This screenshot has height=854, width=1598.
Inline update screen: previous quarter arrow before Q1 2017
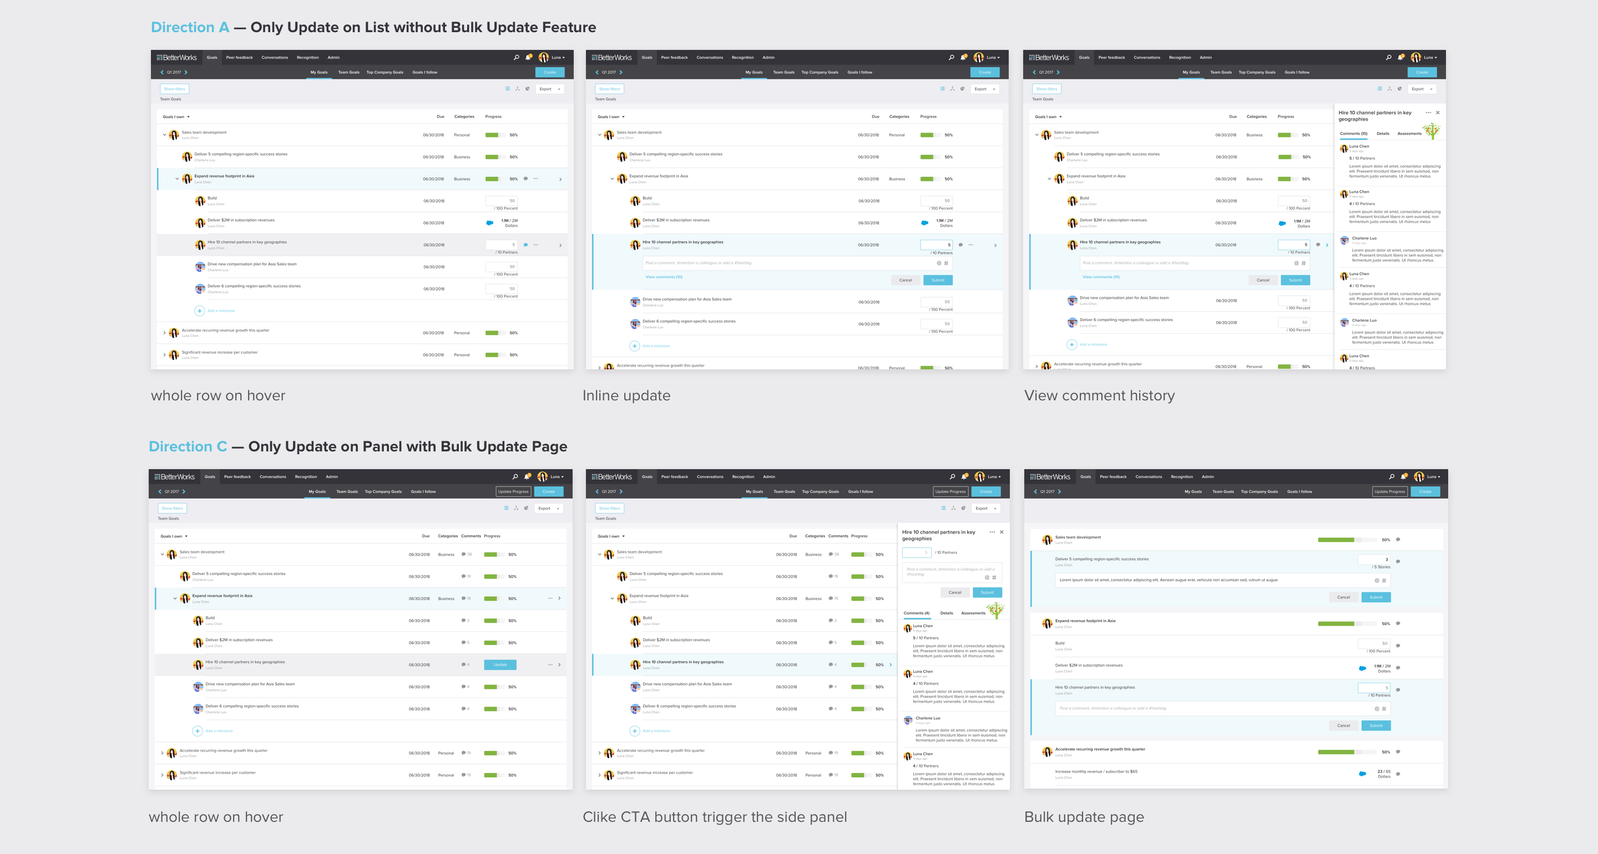click(597, 72)
